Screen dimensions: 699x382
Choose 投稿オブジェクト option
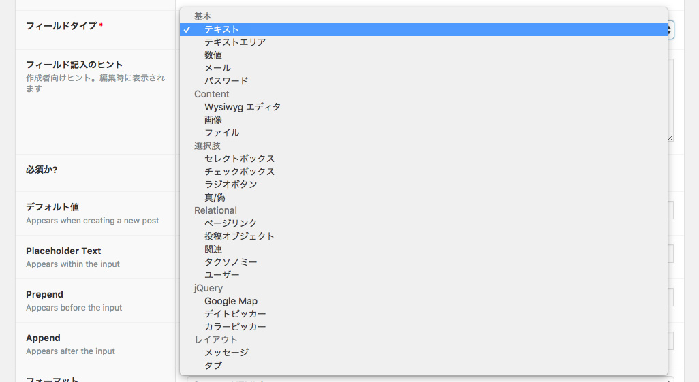click(x=424, y=236)
